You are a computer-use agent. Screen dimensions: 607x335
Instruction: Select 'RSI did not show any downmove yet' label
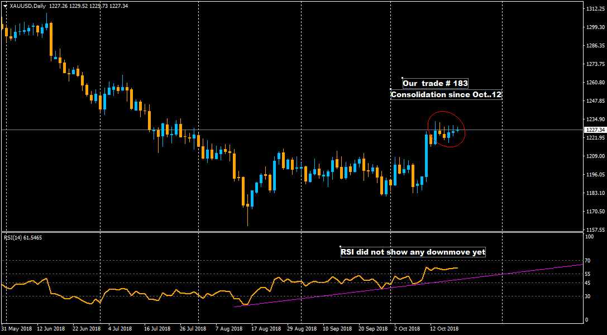(x=413, y=252)
